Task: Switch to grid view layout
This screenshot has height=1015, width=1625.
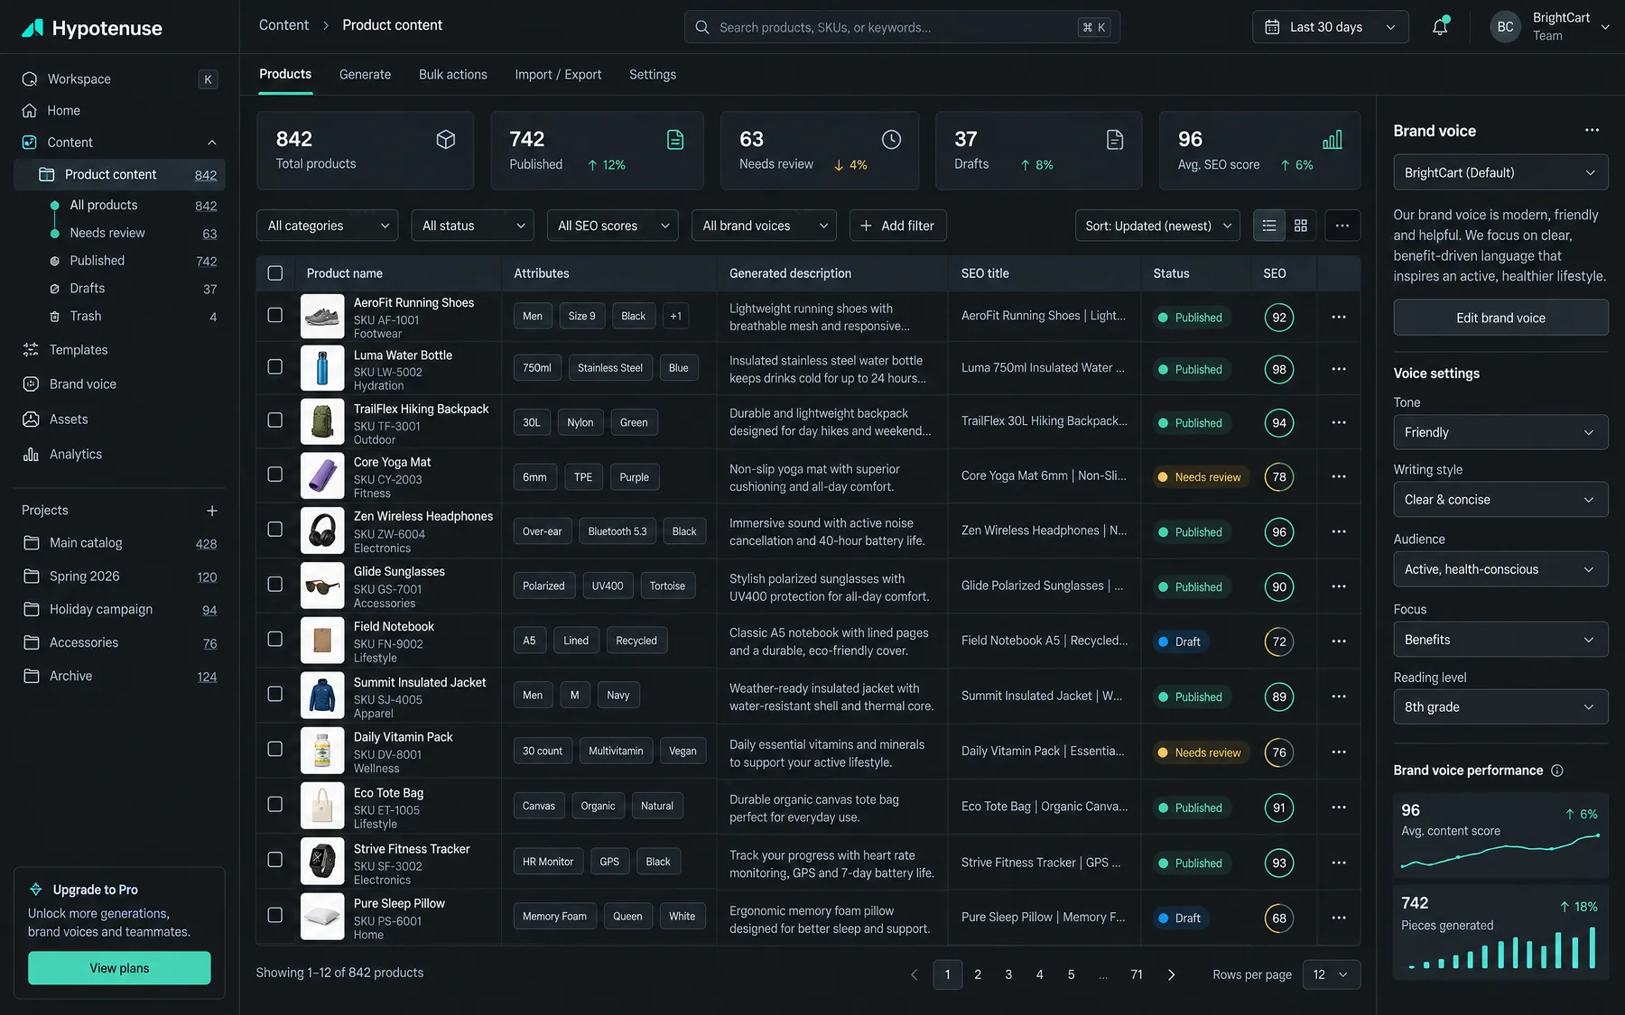Action: point(1301,226)
